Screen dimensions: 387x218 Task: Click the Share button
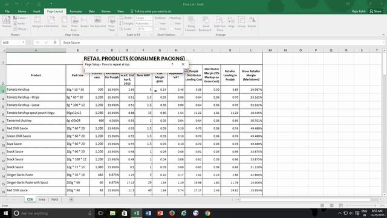[x=376, y=12]
